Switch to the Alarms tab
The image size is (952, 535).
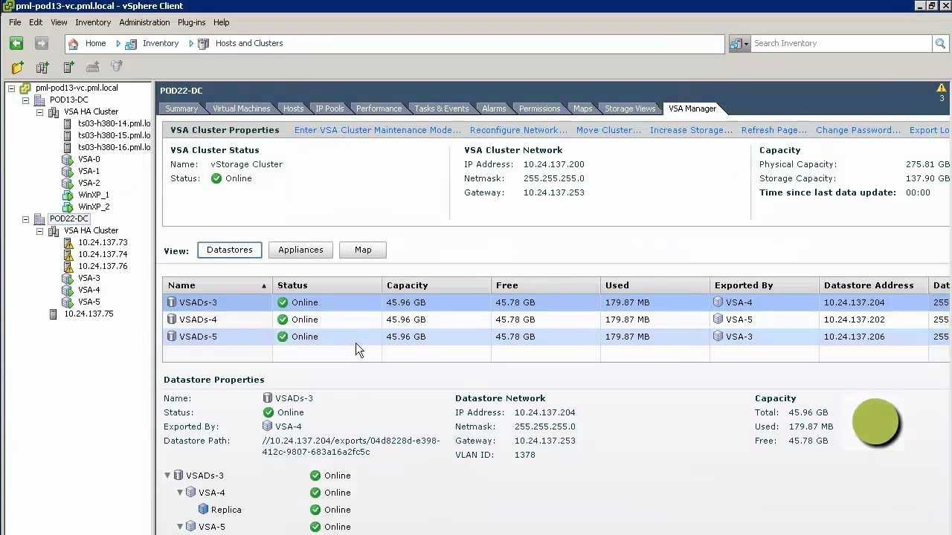click(x=494, y=108)
